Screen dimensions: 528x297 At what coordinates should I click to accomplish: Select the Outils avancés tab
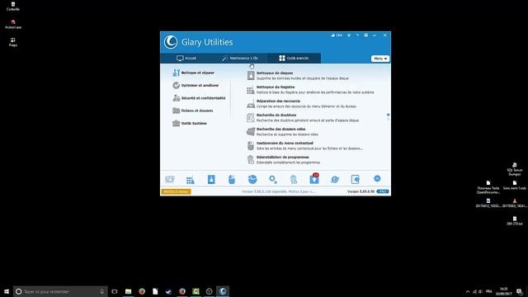[x=294, y=59]
